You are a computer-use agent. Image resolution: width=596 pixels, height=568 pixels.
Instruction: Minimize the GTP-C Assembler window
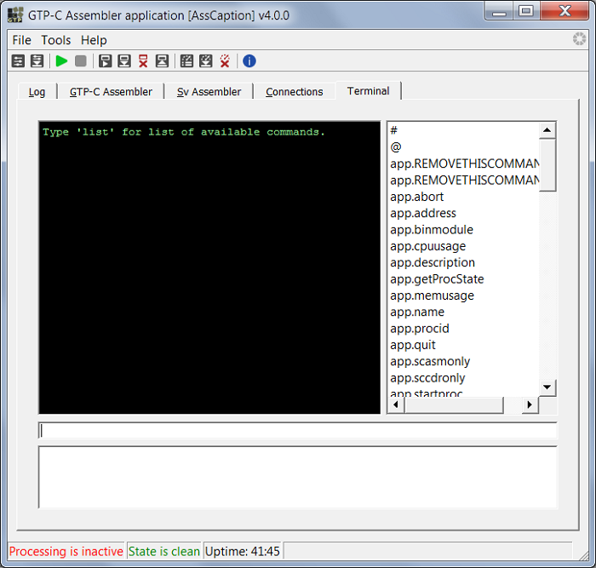point(499,11)
